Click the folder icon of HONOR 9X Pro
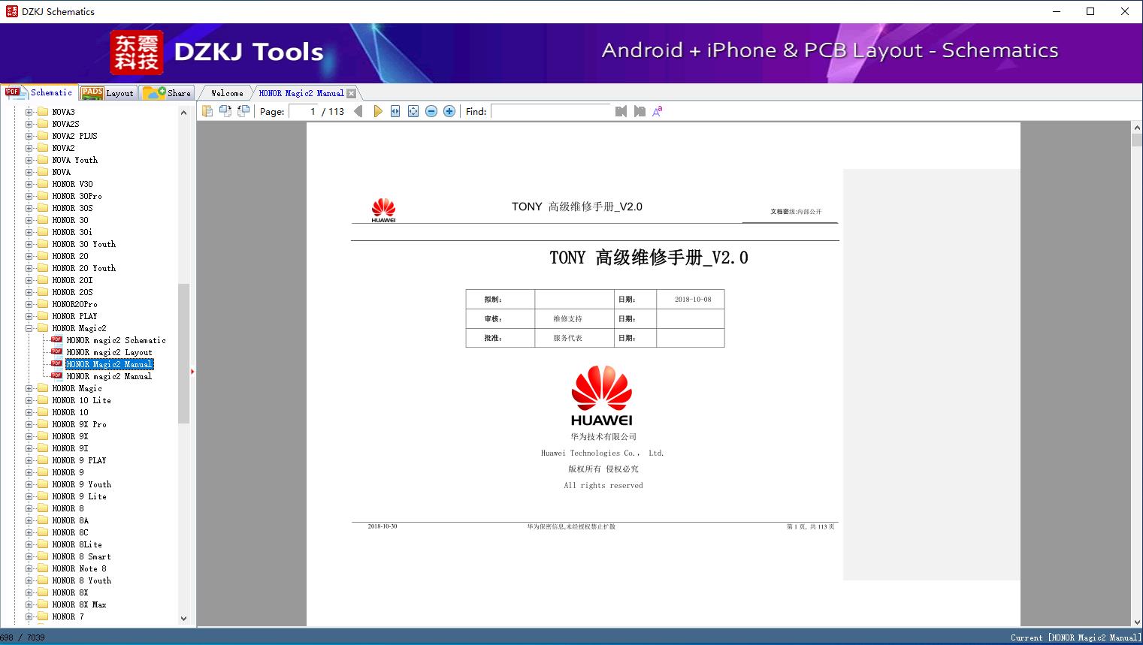The width and height of the screenshot is (1143, 645). [x=43, y=424]
